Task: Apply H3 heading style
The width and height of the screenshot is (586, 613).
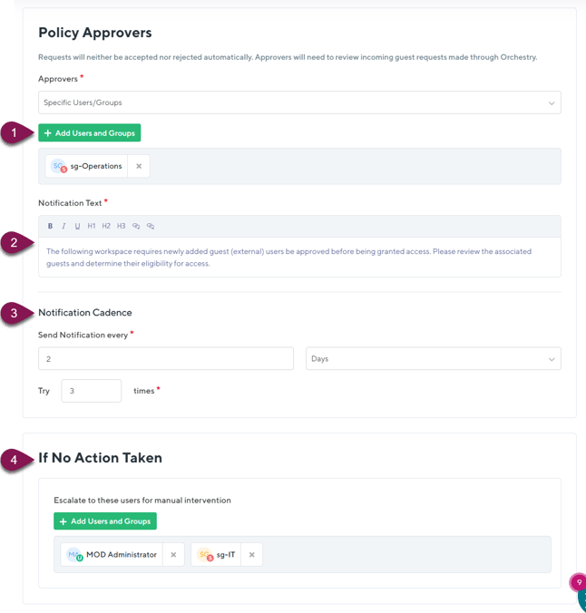Action: 121,226
